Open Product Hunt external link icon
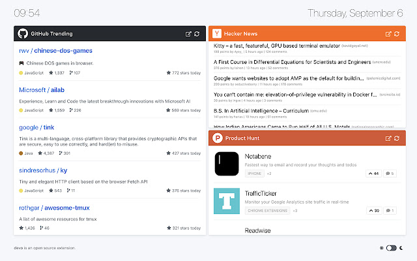This screenshot has width=417, height=261. 387,138
